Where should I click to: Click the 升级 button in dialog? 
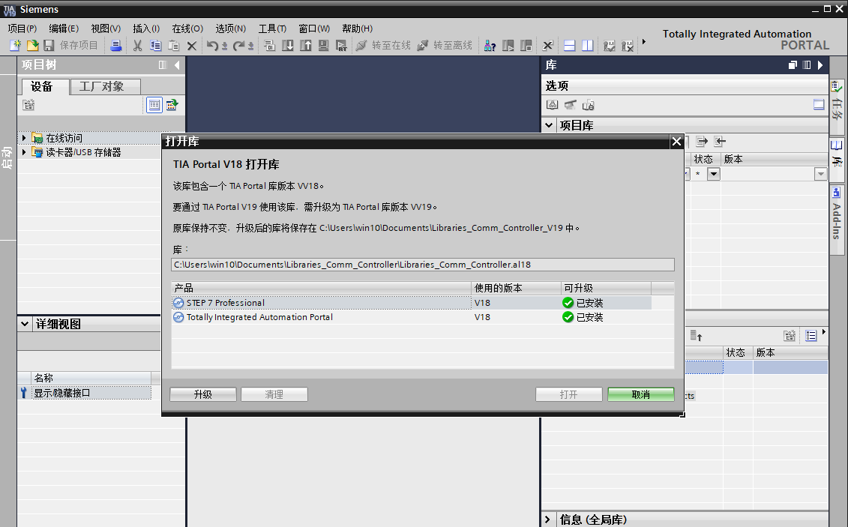pyautogui.click(x=202, y=394)
